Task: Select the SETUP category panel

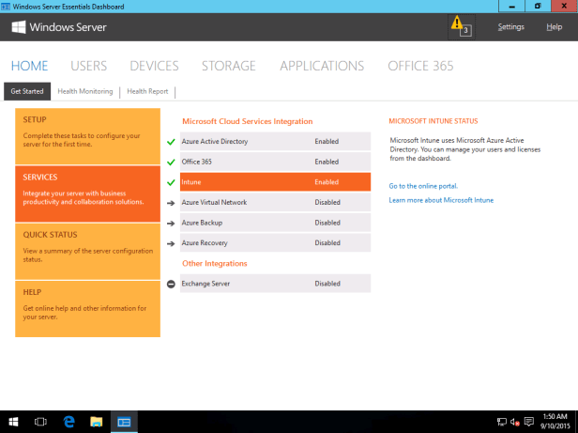Action: point(87,136)
